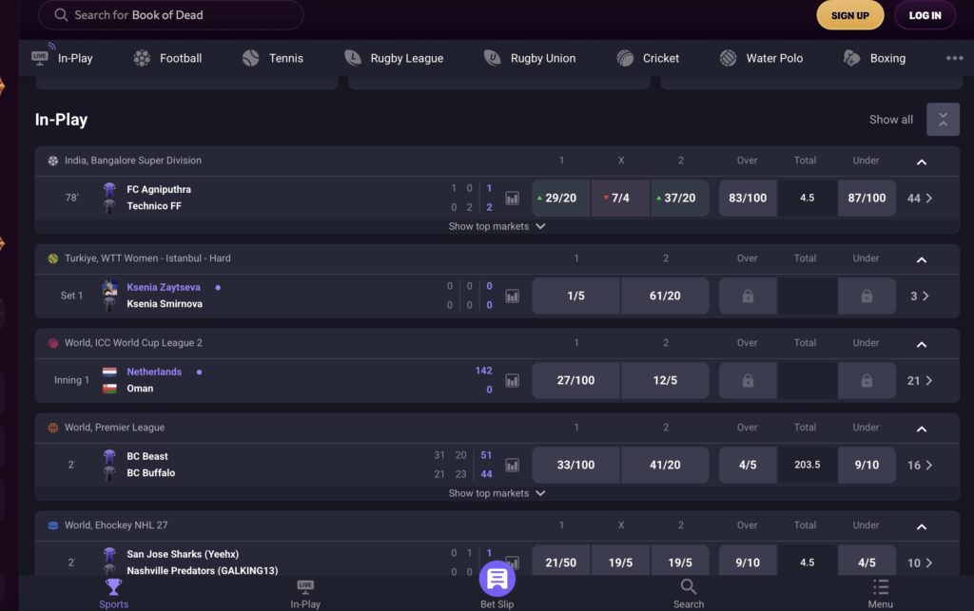
Task: Open stats icon for BC Beast match
Action: coord(512,466)
